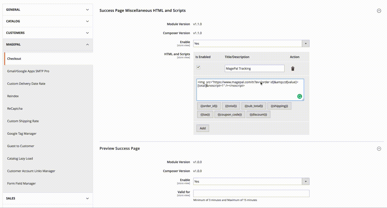Insert the {{total}} variable
Viewport: 387px width, 208px height.
click(x=231, y=106)
